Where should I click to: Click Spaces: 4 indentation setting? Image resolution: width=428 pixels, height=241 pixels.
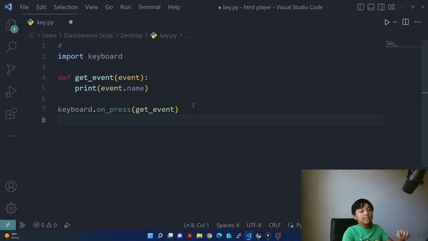[x=227, y=225]
